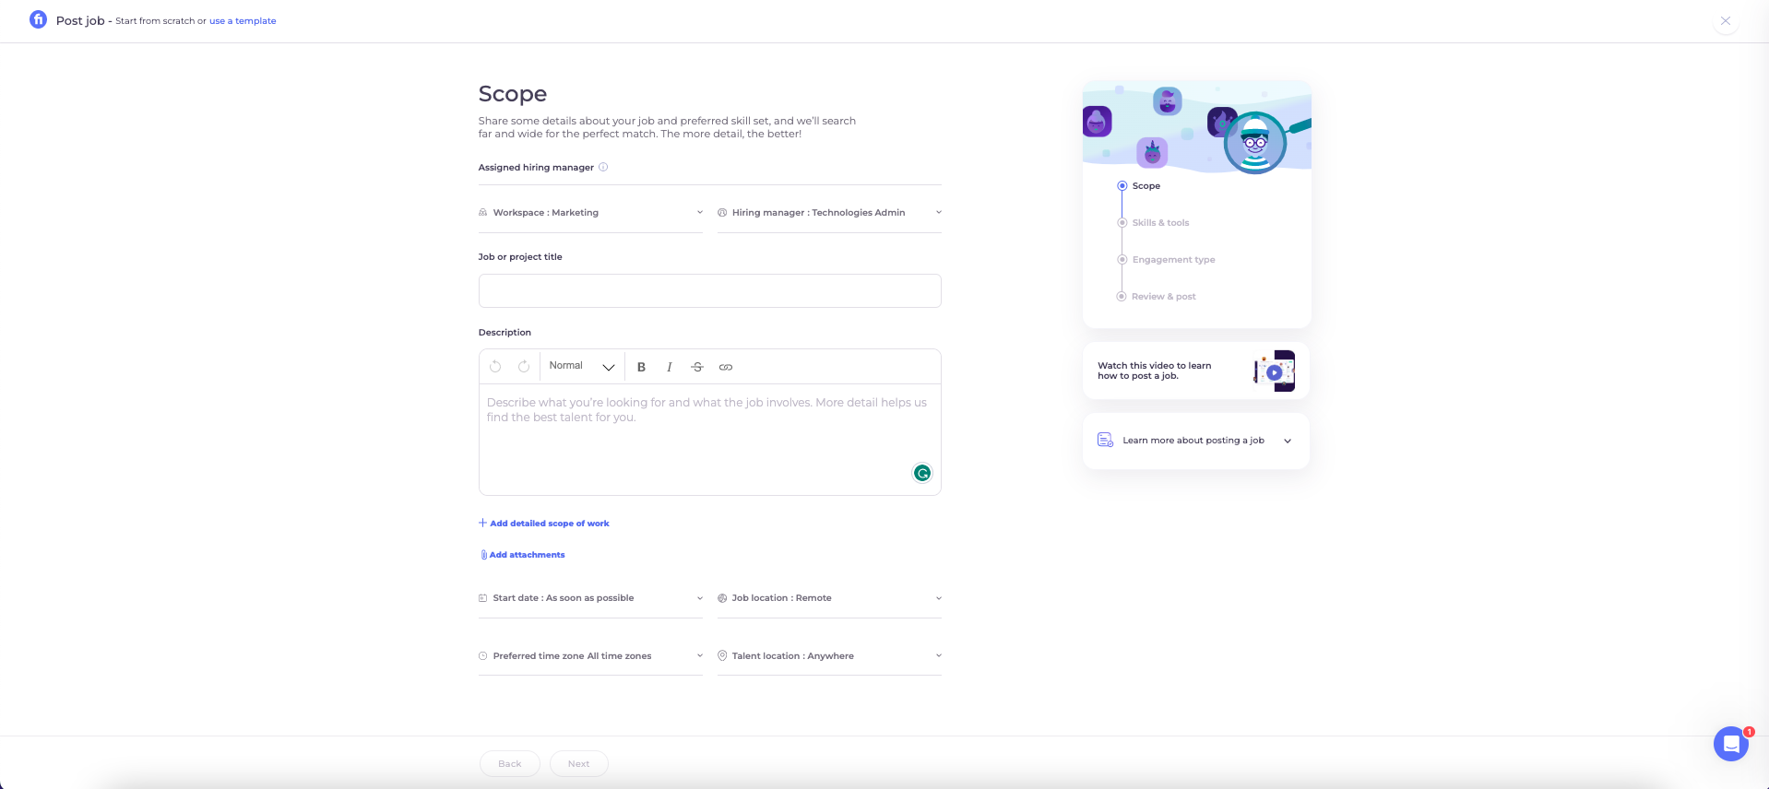Click the Watch this video to learn text
This screenshot has width=1769, height=789.
(1154, 371)
